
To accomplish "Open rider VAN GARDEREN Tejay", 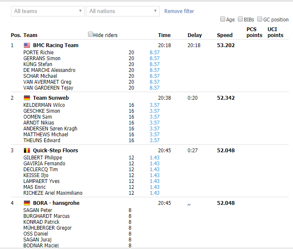I will [x=48, y=88].
